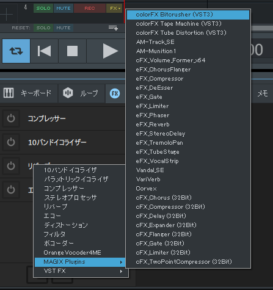Solo the track with the green SOLO button
Viewport: 273px width, 290px height.
click(x=43, y=9)
